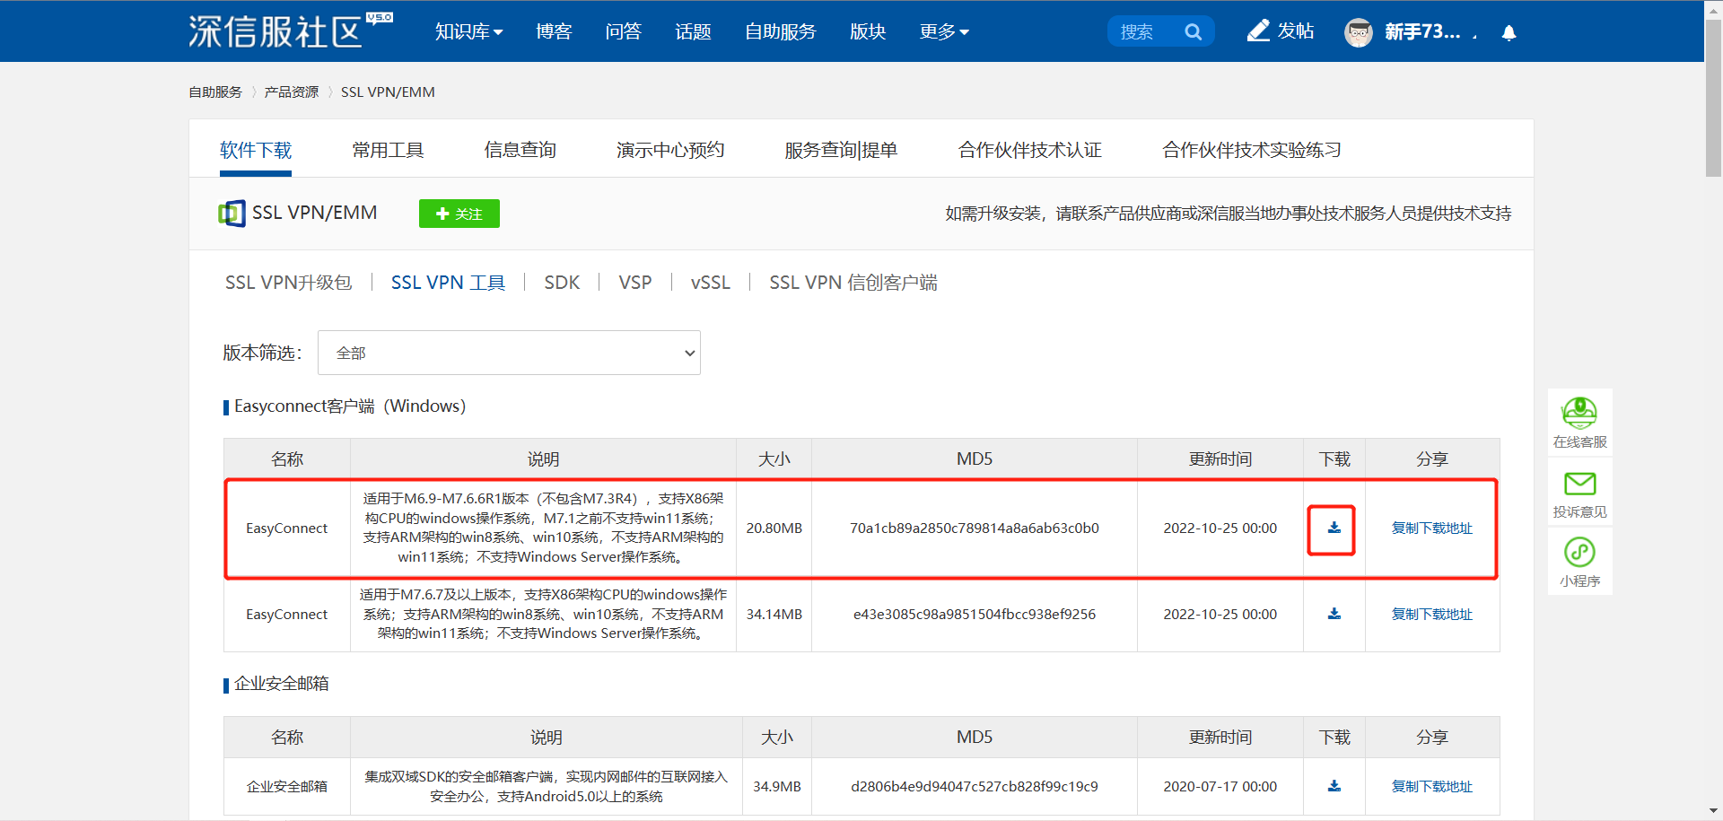Click the 深信服社区 site logo
Image resolution: width=1723 pixels, height=821 pixels.
tap(290, 31)
